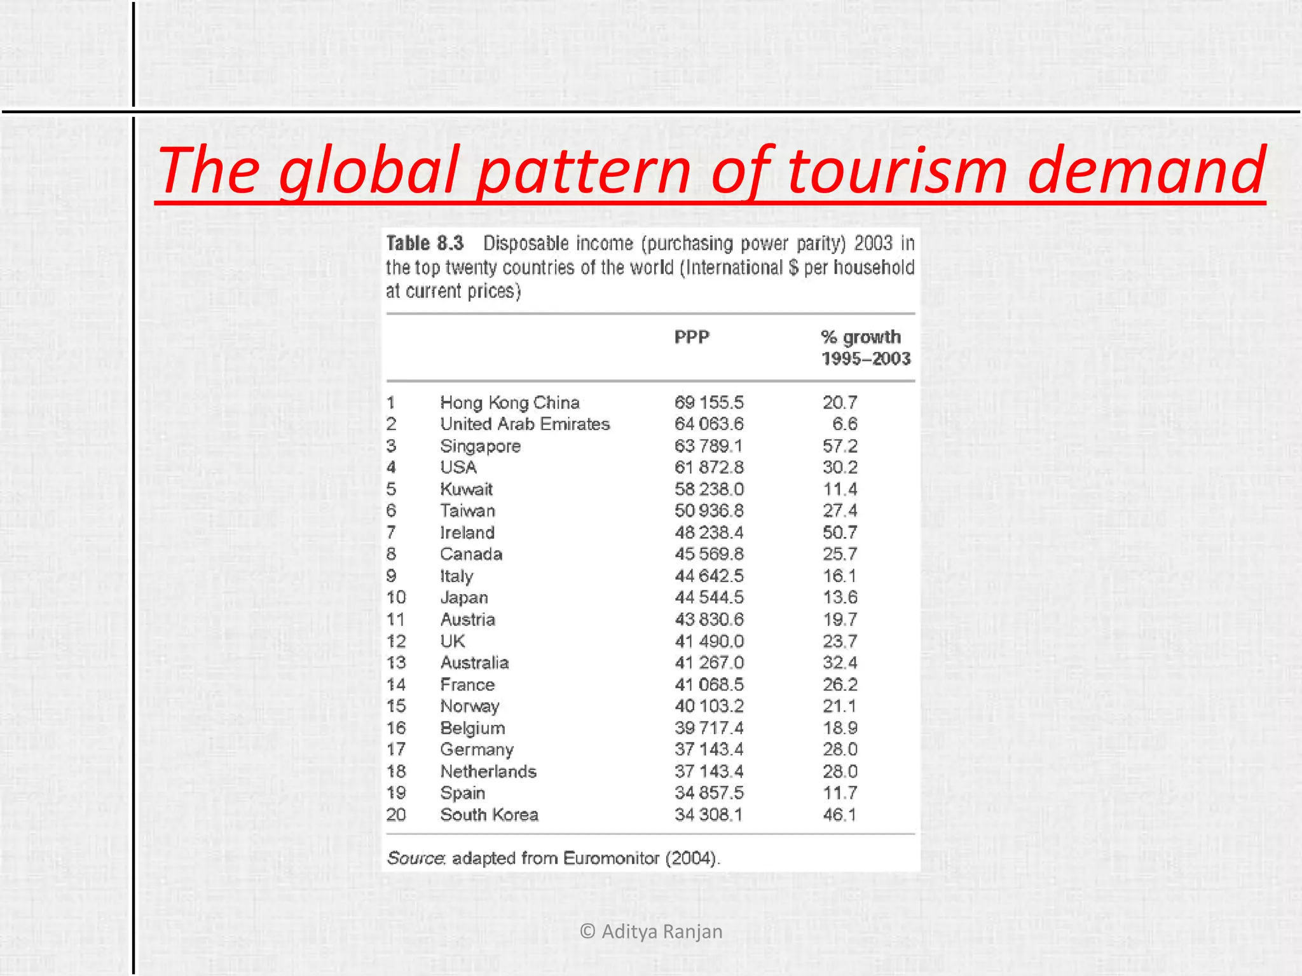Select the 'Austria' country entry
The image size is (1302, 976).
click(x=467, y=620)
